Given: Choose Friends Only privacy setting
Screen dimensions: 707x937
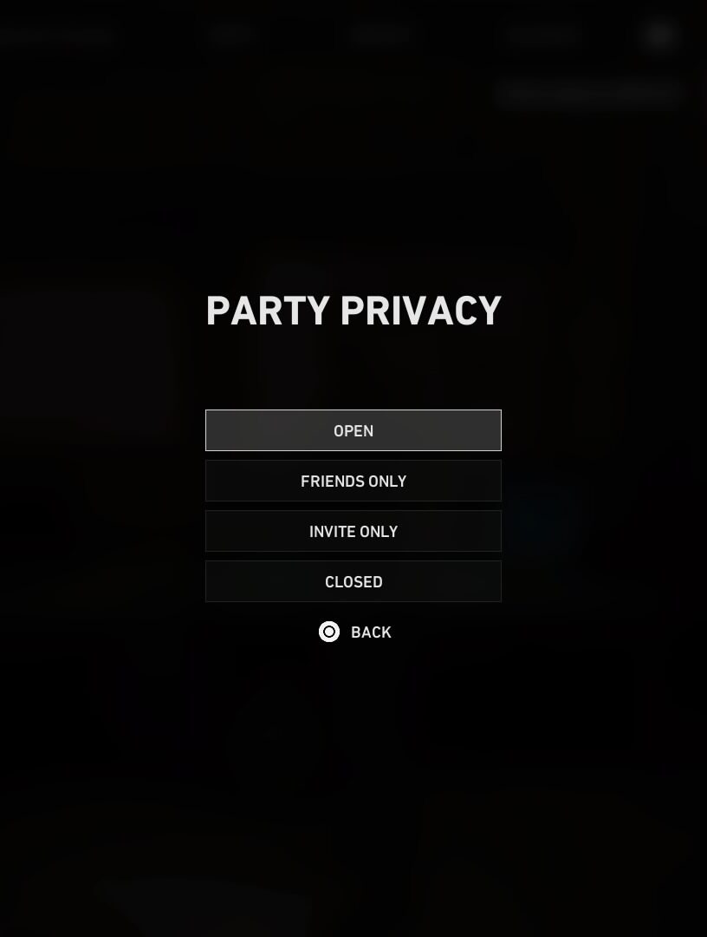Looking at the screenshot, I should [353, 481].
